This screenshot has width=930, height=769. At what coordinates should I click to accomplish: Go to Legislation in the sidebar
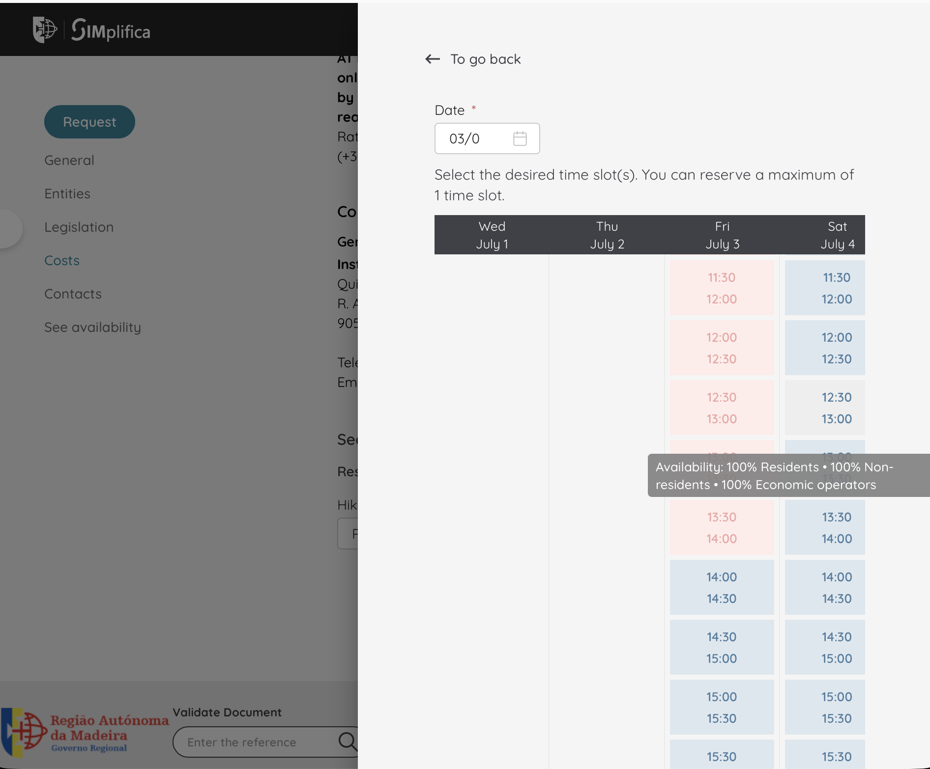(79, 227)
